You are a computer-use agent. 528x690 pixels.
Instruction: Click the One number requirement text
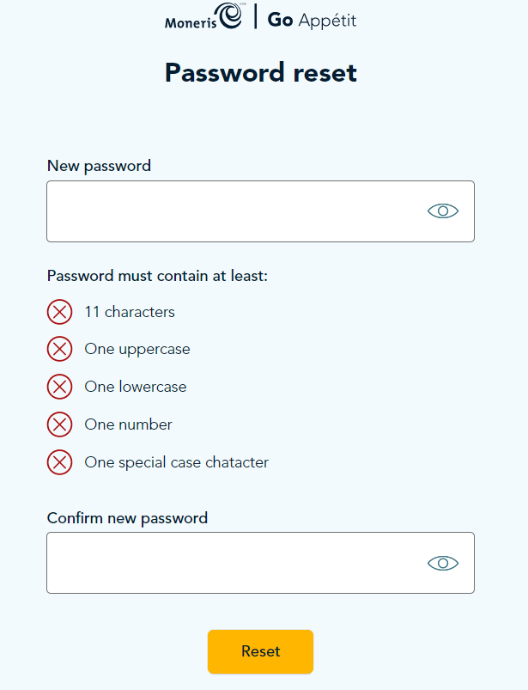tap(129, 424)
